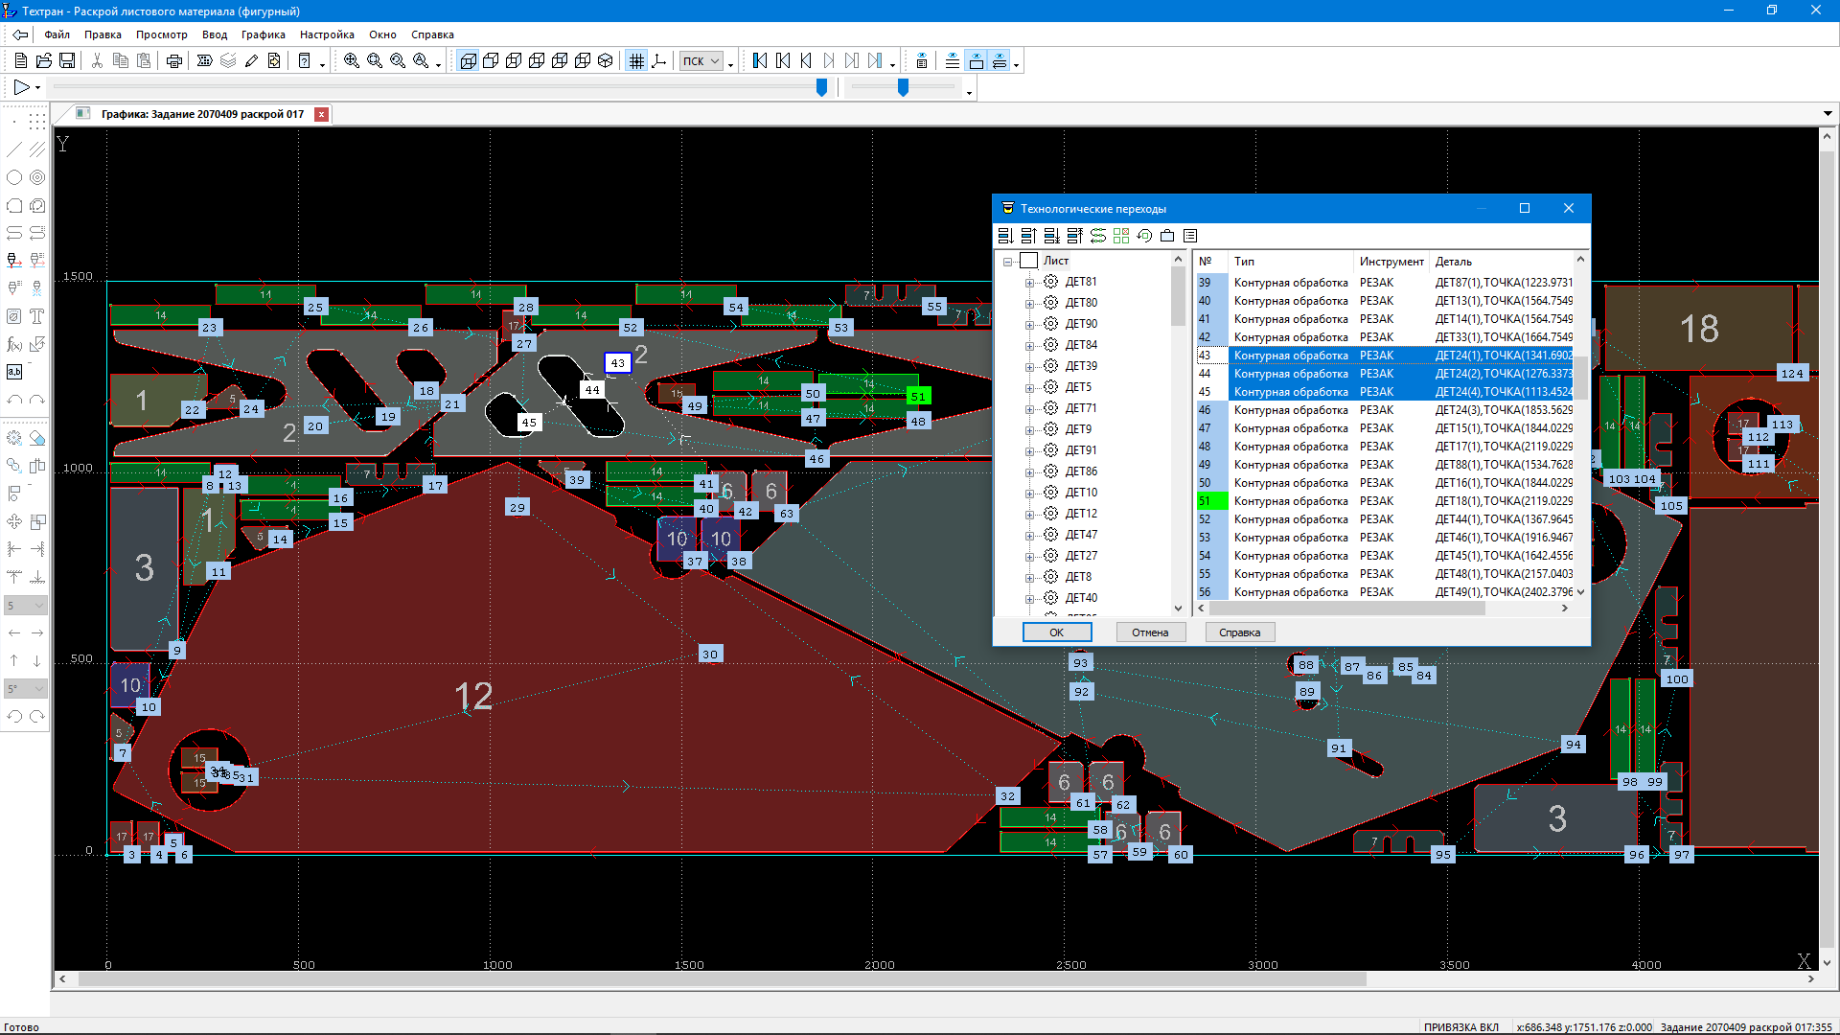Click the Save diskette icon

(67, 61)
